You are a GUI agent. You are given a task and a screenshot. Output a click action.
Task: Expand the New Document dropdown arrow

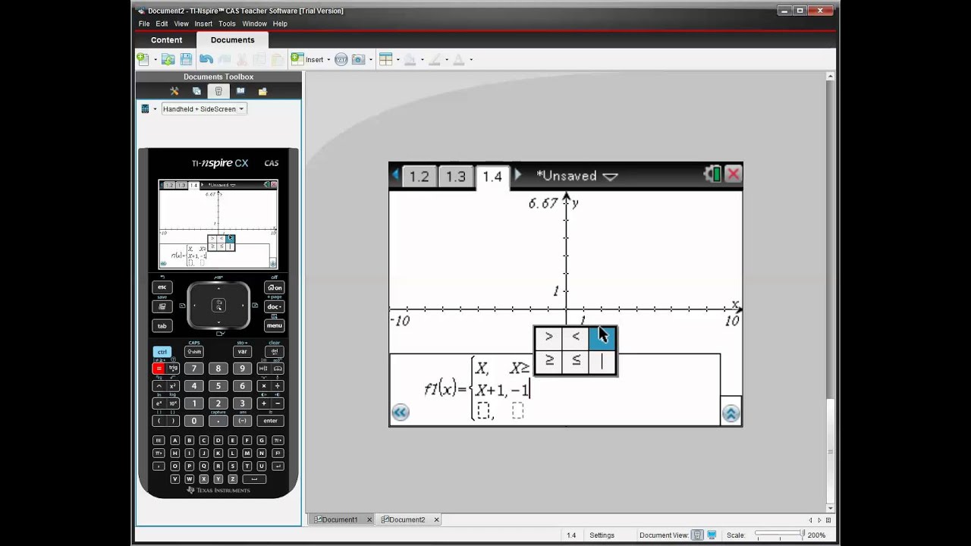pos(155,59)
